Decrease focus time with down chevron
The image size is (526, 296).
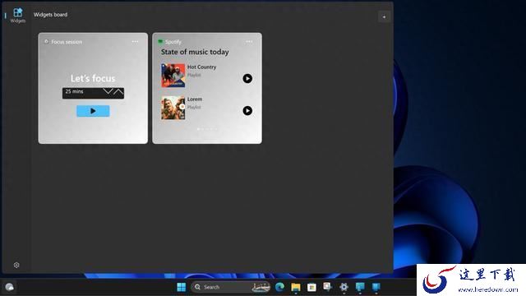click(108, 91)
